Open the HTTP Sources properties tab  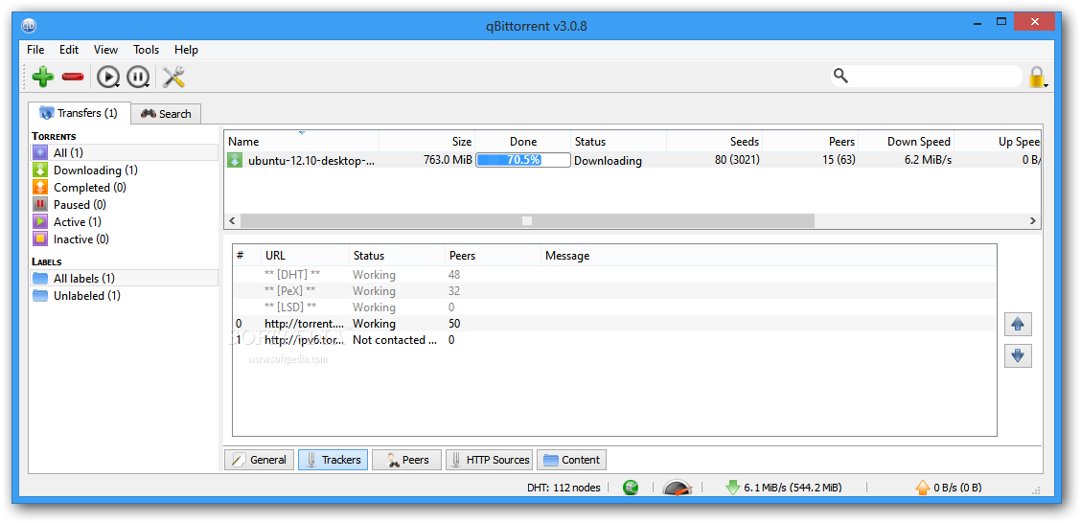[489, 460]
